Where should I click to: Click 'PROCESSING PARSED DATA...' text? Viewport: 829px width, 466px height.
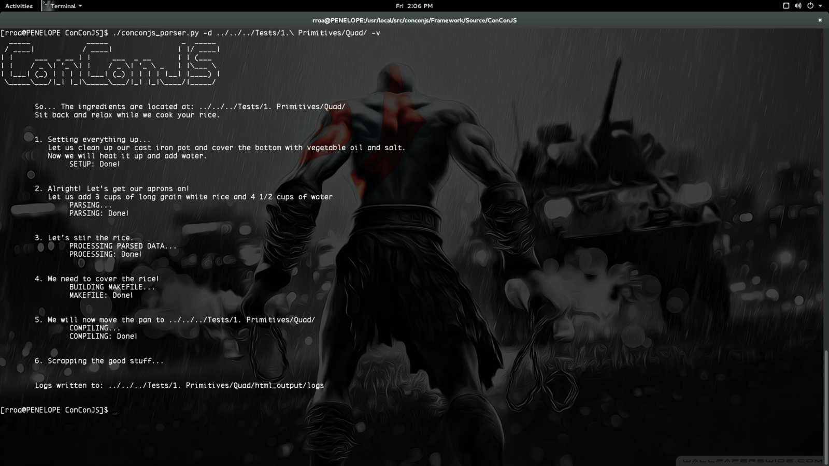[x=123, y=246]
